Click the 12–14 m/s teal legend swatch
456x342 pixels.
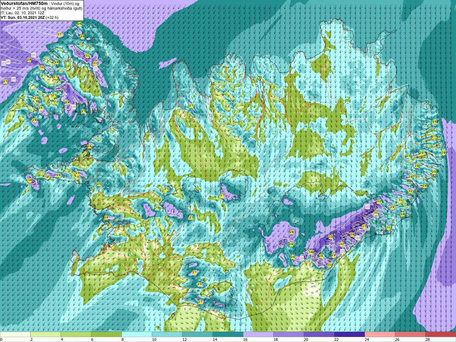pos(197,335)
